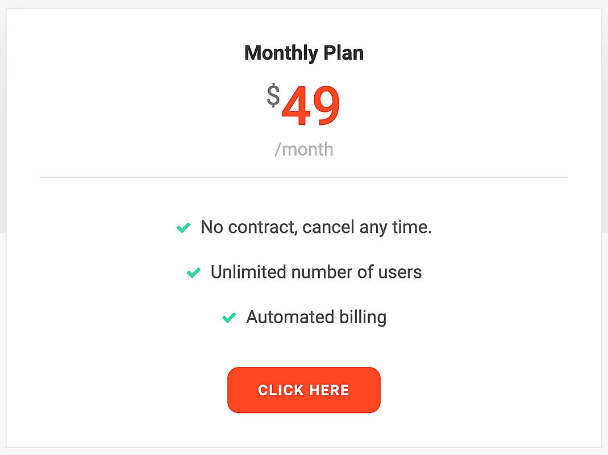Select the 'Automated billing' feature text
The width and height of the screenshot is (608, 455).
[x=316, y=317]
